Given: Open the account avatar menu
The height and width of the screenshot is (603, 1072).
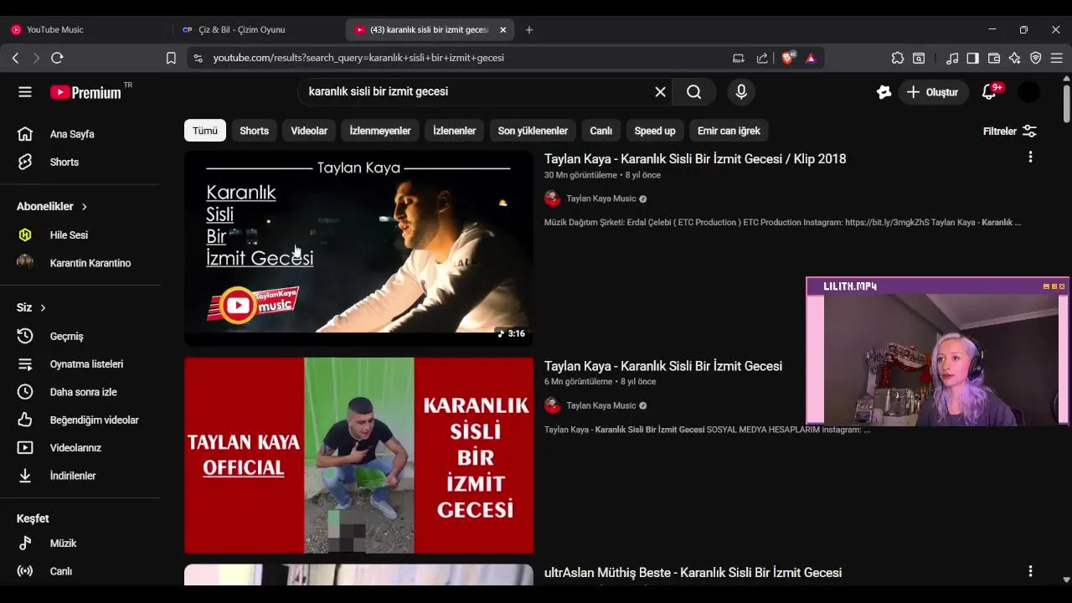Looking at the screenshot, I should click(1028, 92).
